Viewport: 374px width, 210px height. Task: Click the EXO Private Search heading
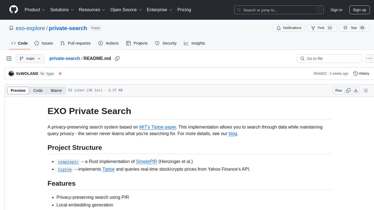tap(89, 111)
